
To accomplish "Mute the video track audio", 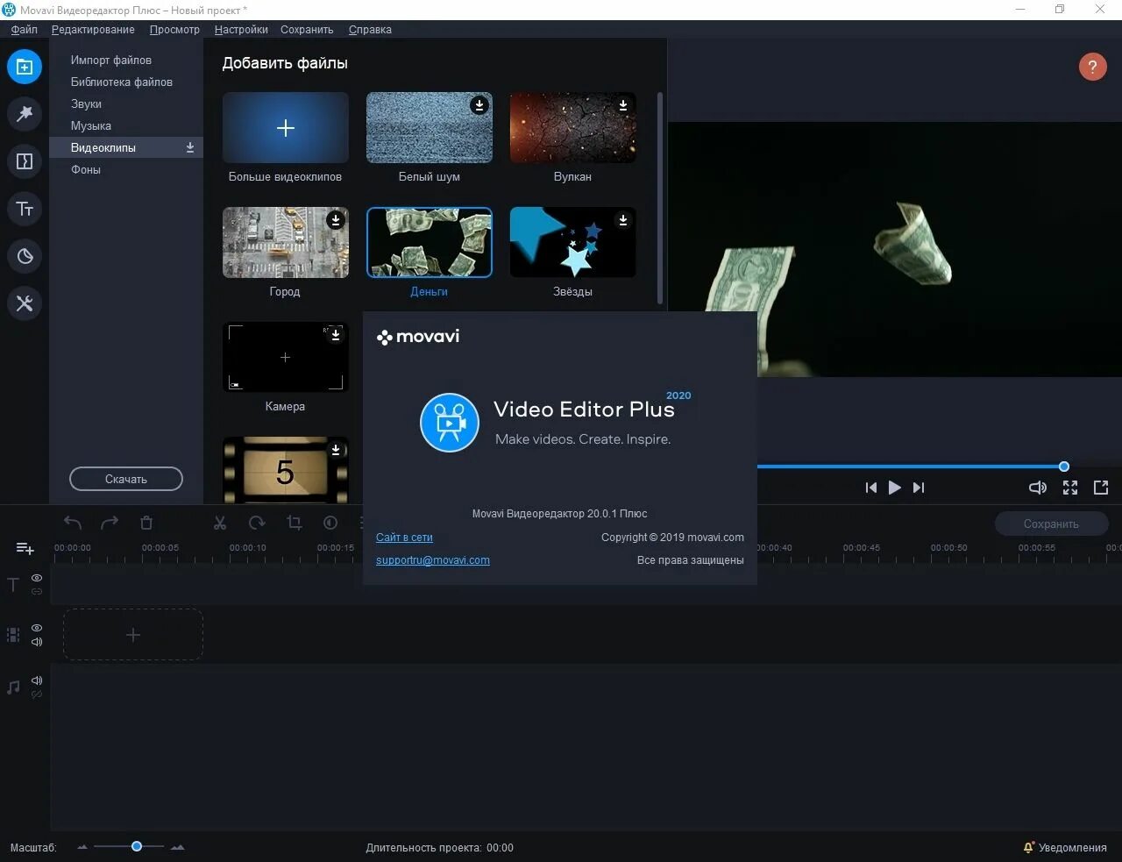I will pos(37,642).
